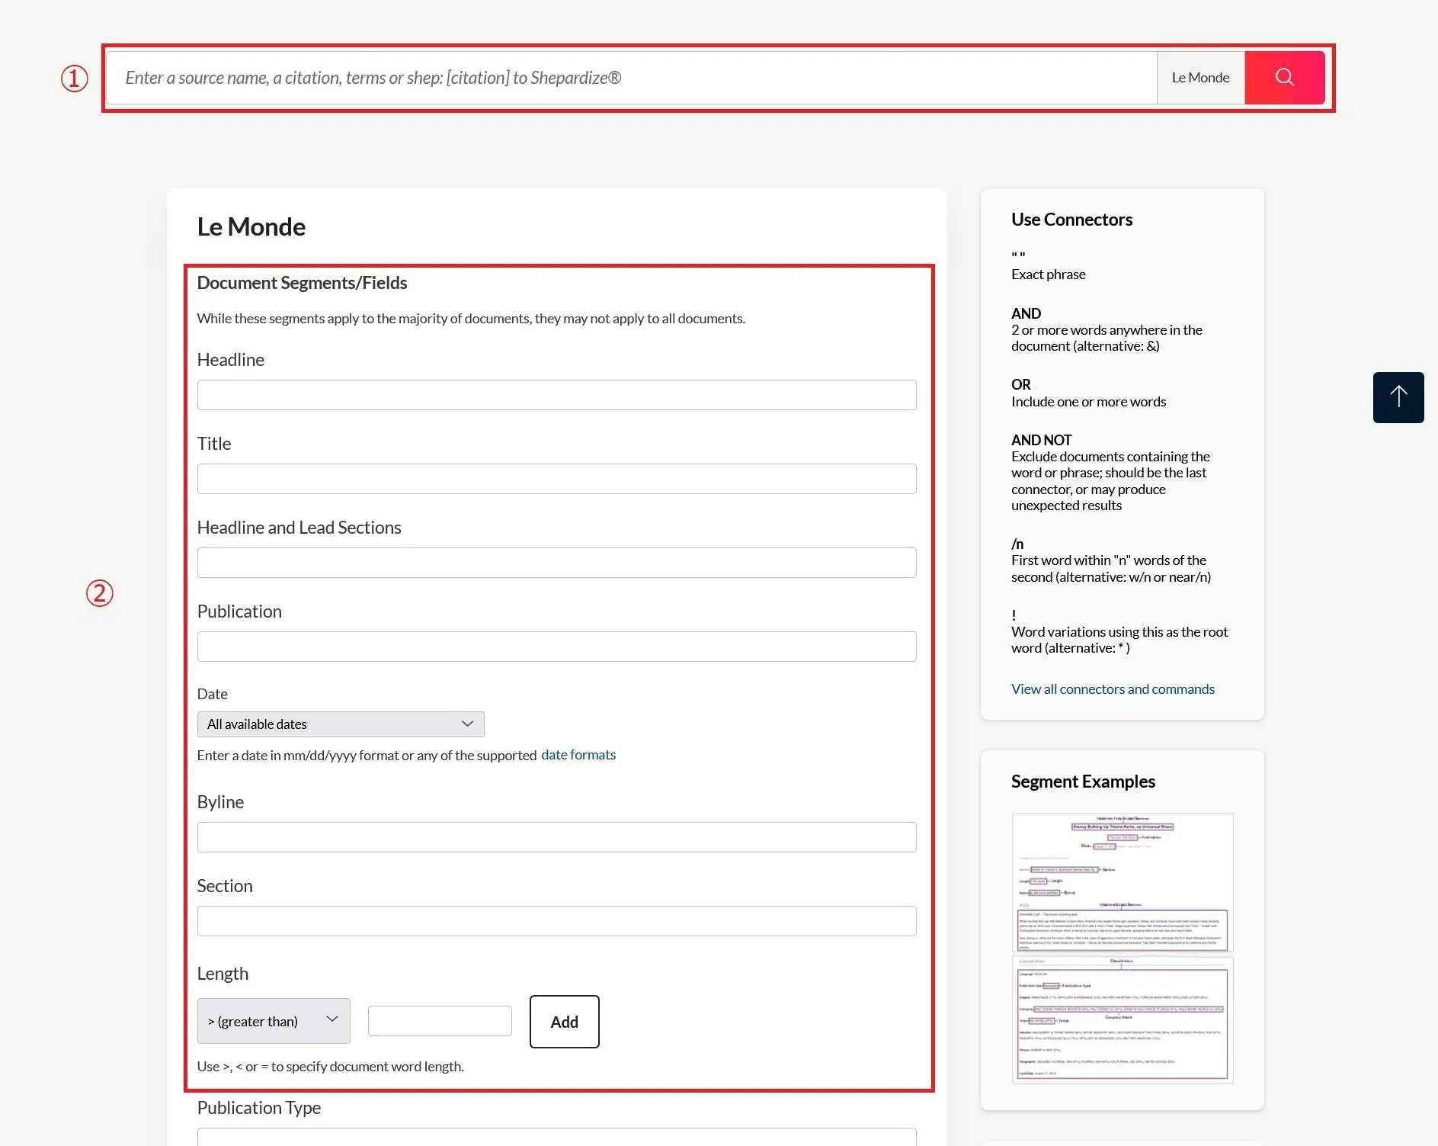
Task: Click the Exact phrase connector text
Action: pyautogui.click(x=1048, y=274)
